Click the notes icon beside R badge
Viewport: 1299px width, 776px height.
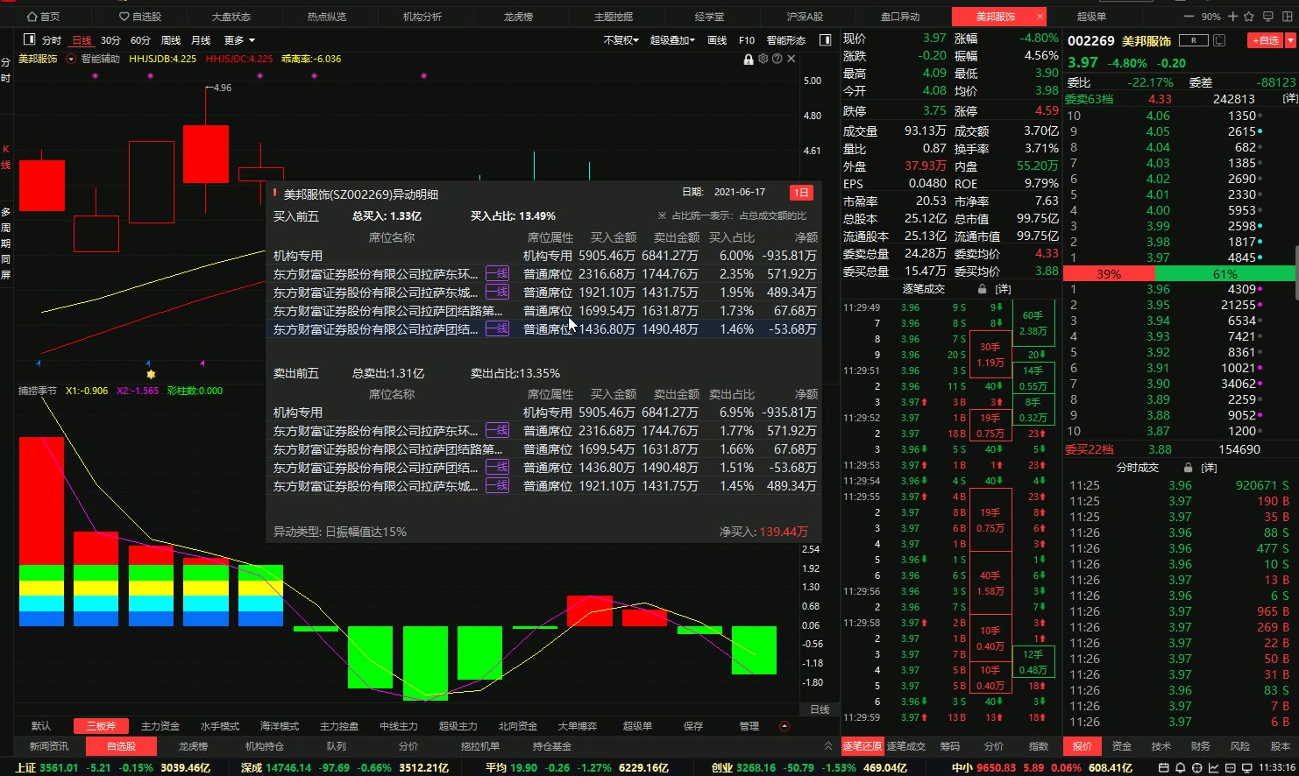pos(1218,40)
